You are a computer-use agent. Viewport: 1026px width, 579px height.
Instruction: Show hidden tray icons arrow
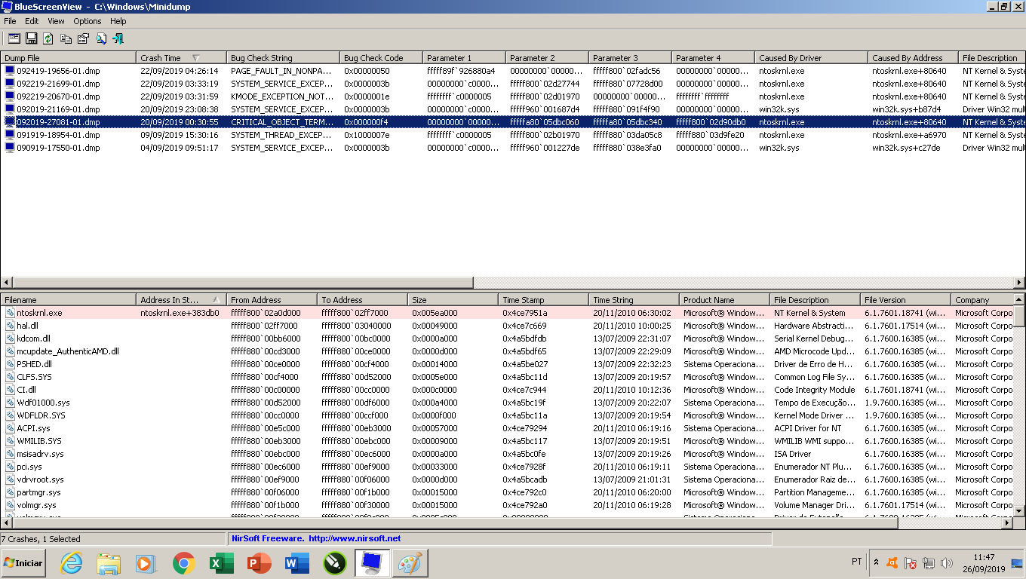click(x=876, y=562)
